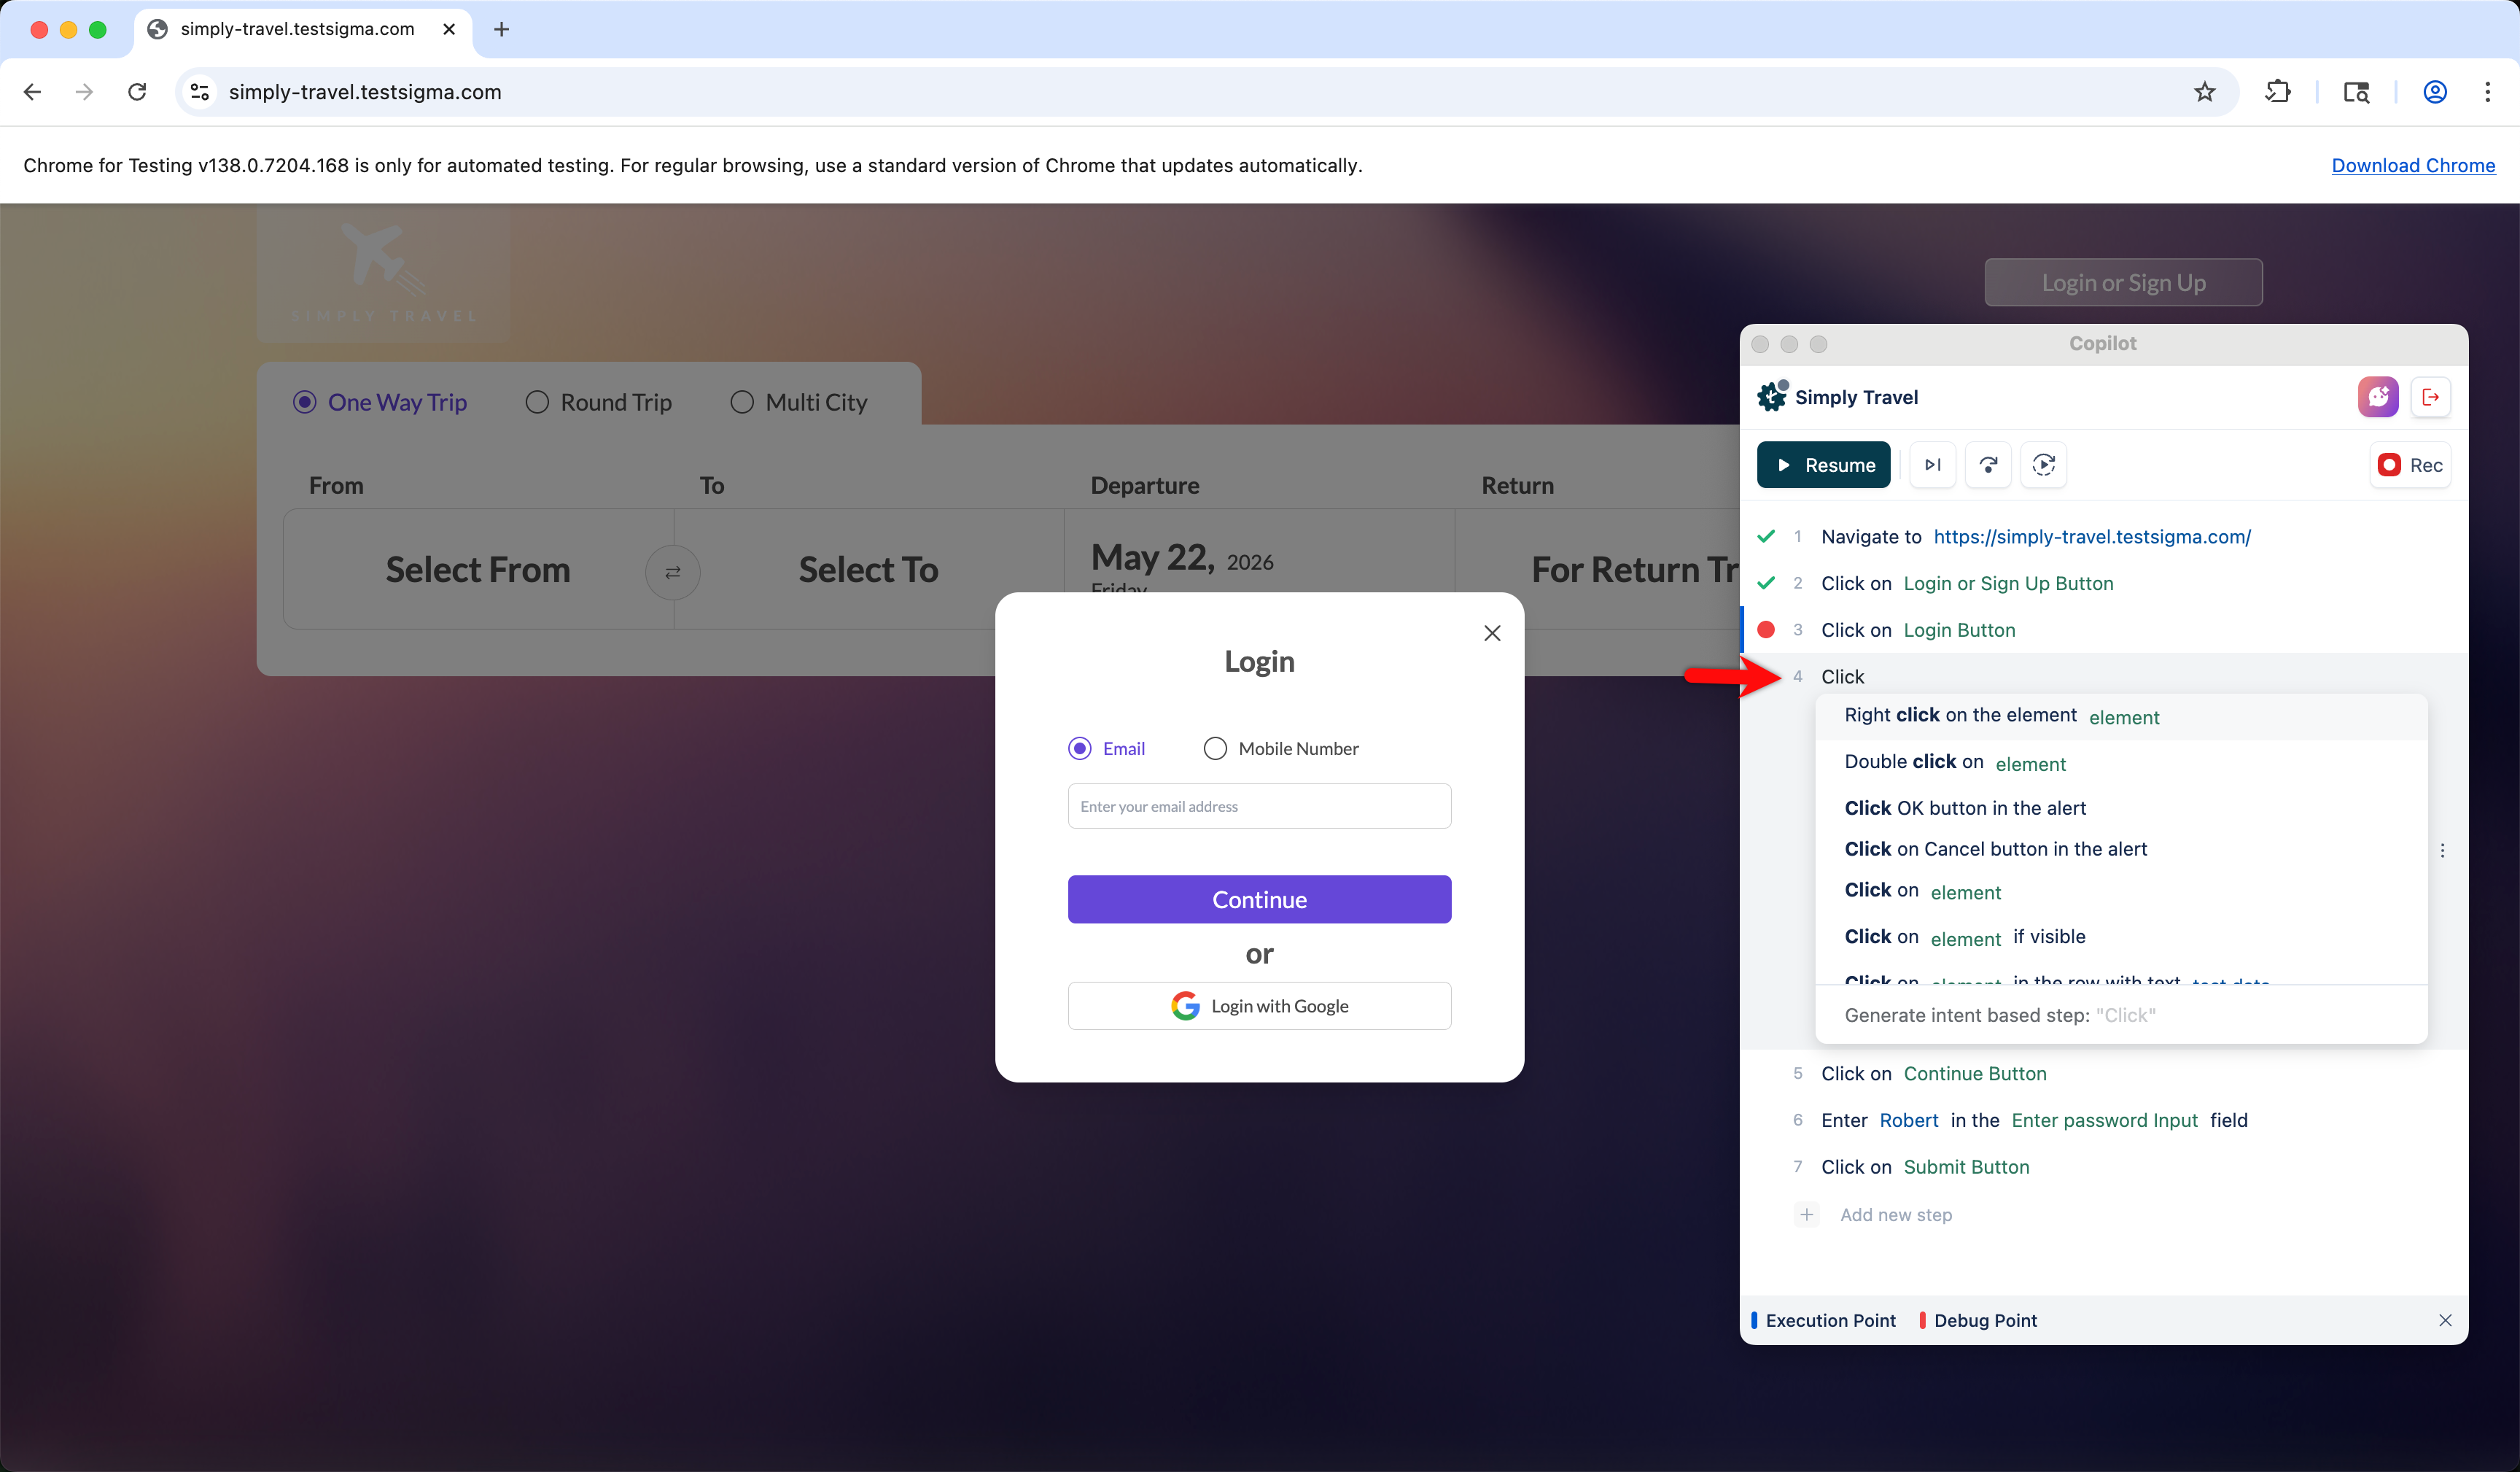Open the Chrome profile icon

click(2435, 92)
